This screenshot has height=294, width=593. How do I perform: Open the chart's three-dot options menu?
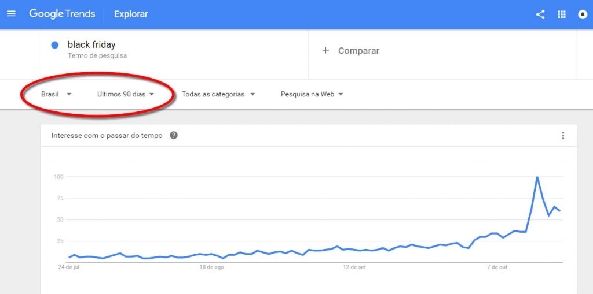click(x=563, y=136)
